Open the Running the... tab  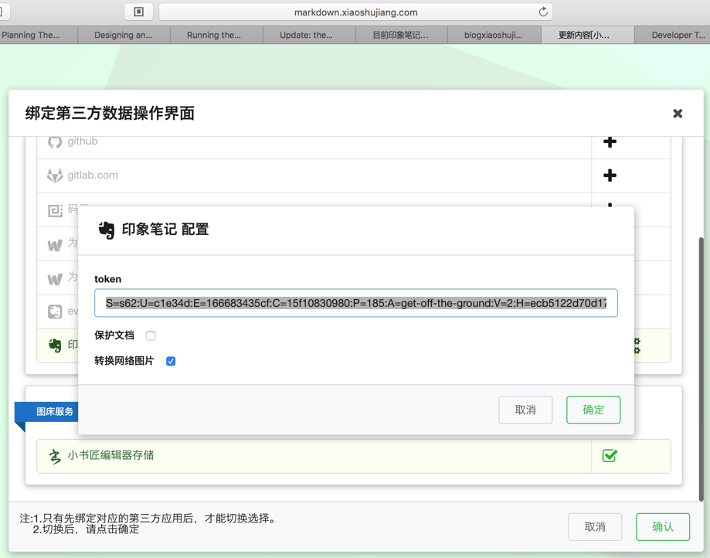[x=216, y=35]
